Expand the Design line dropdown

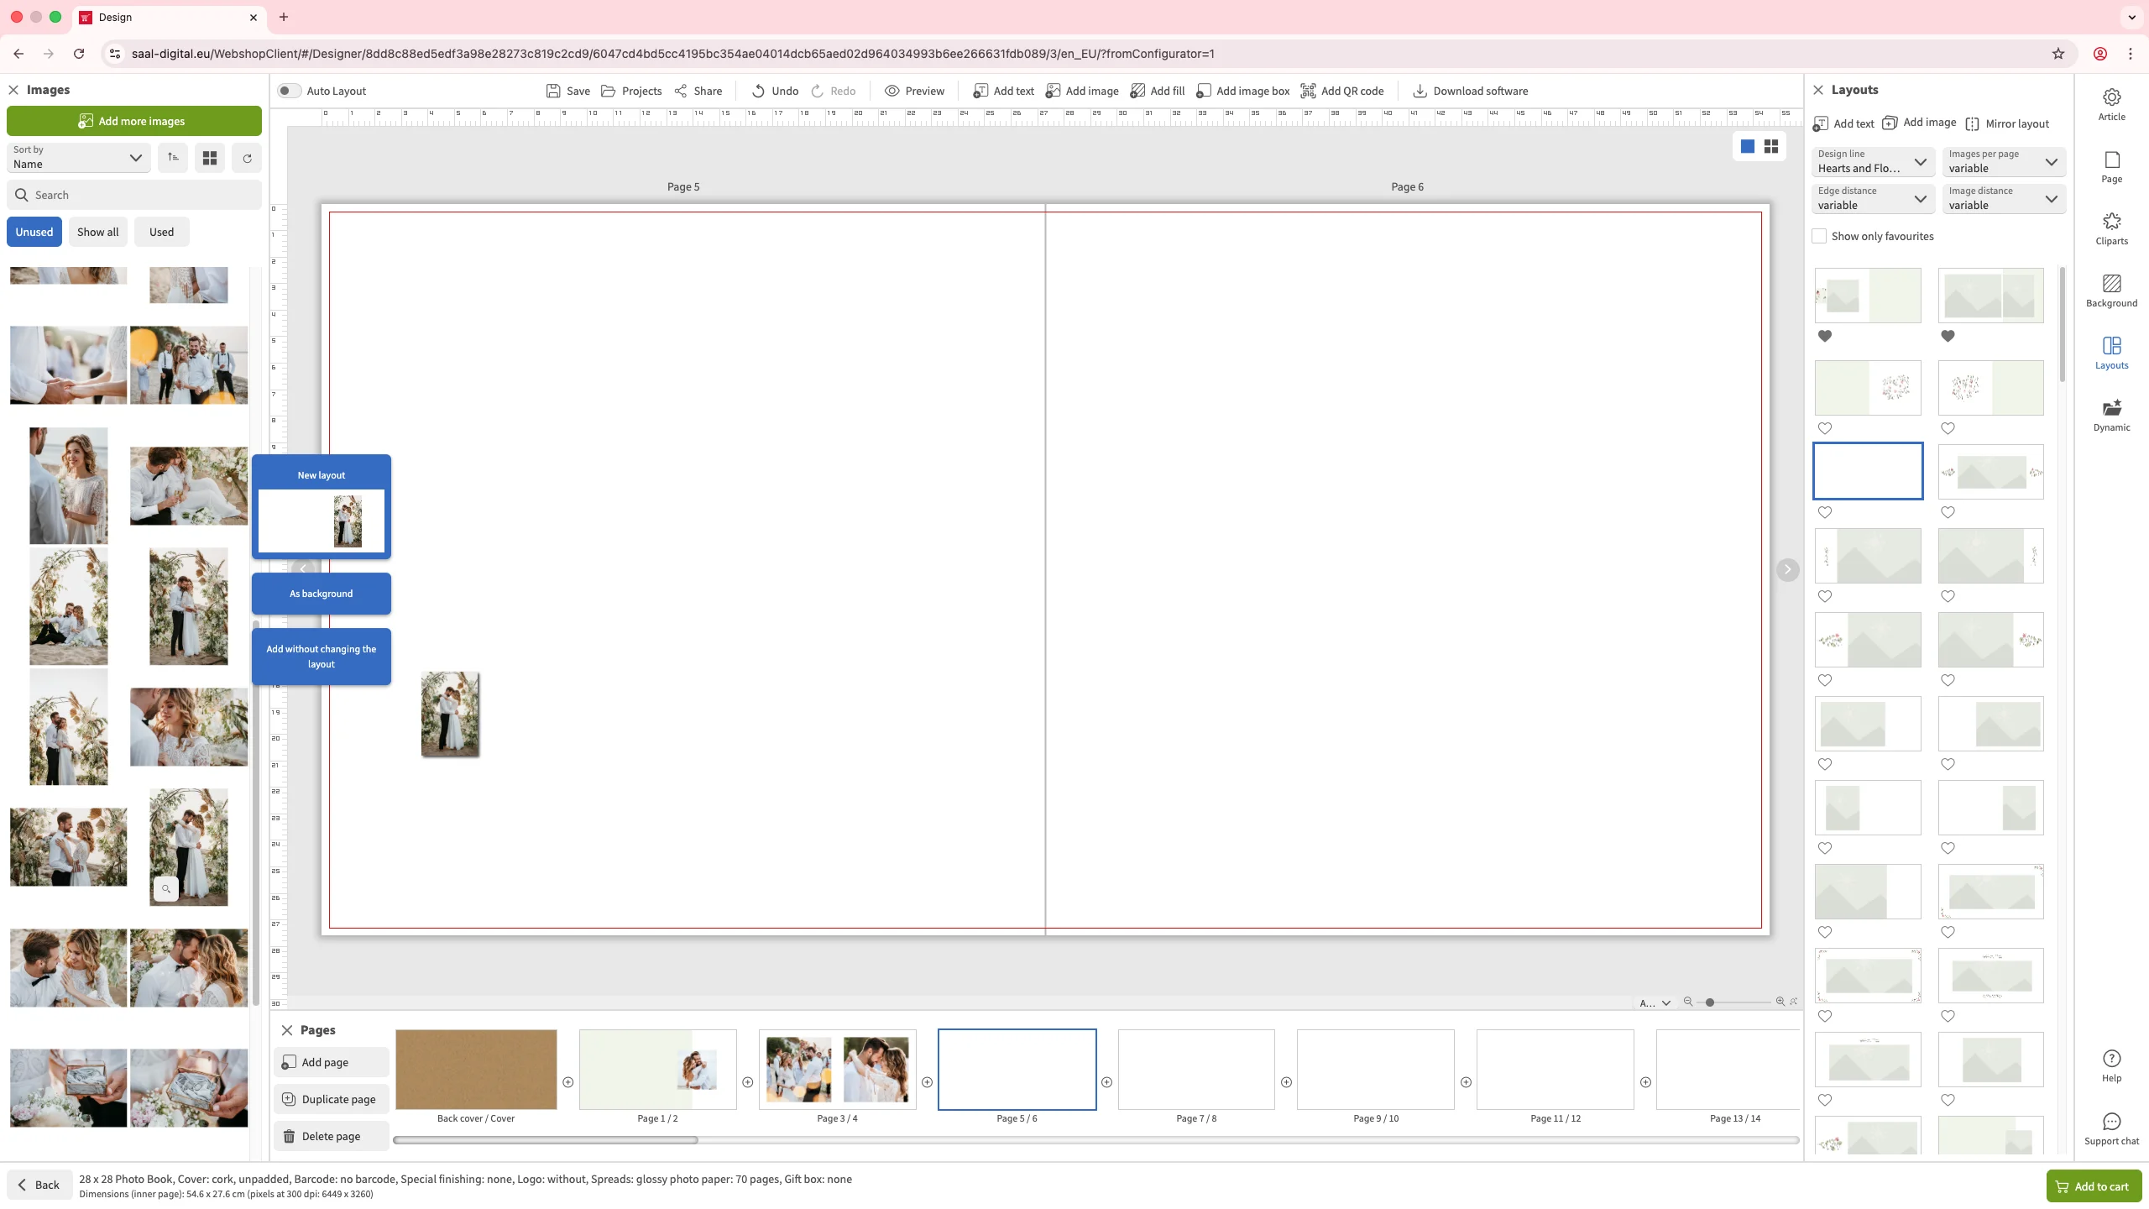(1872, 161)
